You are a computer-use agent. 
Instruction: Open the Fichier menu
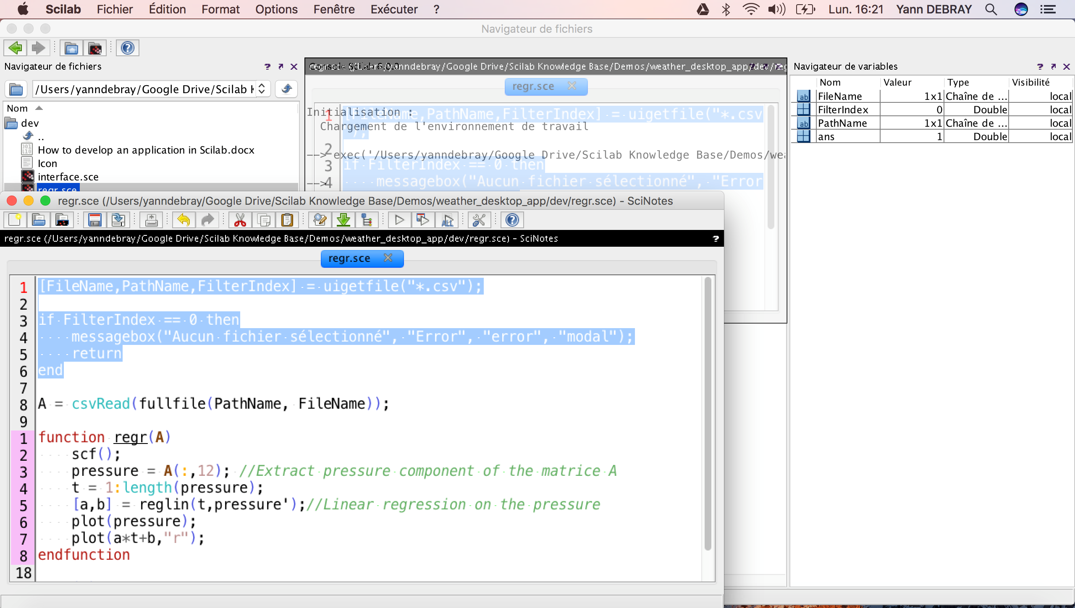[115, 9]
